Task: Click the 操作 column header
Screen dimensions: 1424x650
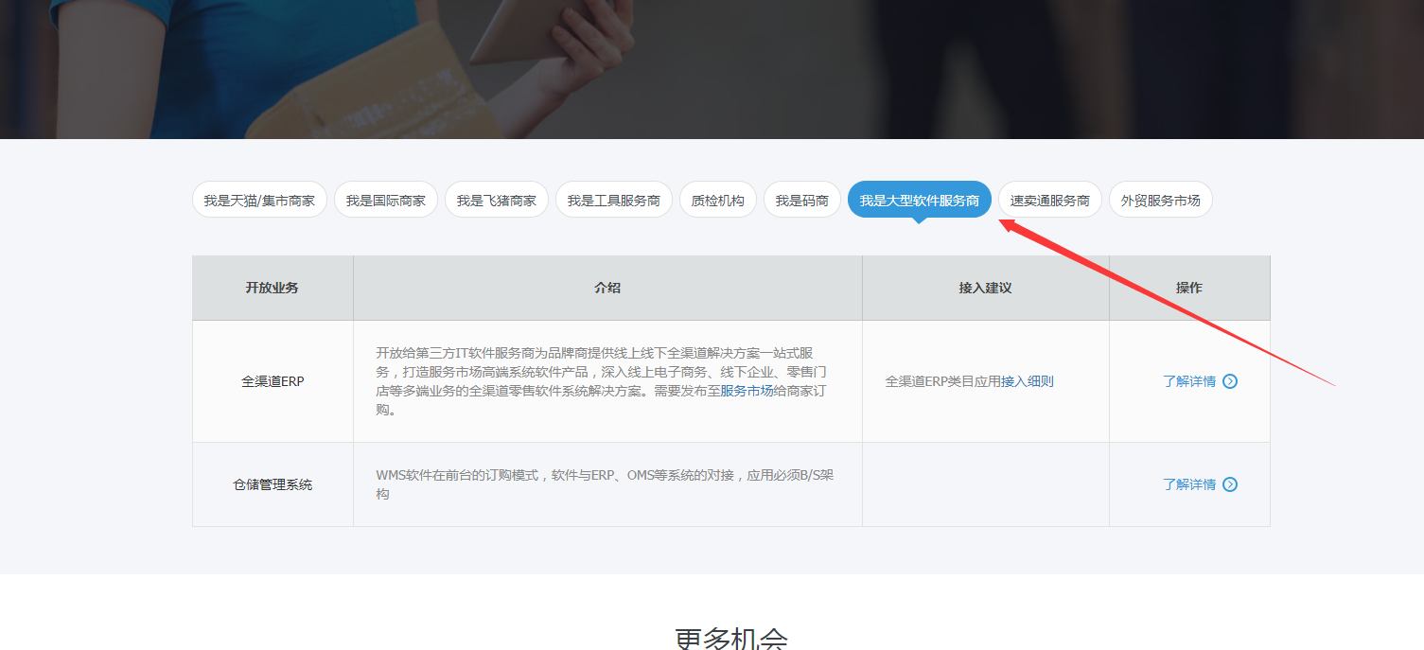Action: click(x=1189, y=288)
